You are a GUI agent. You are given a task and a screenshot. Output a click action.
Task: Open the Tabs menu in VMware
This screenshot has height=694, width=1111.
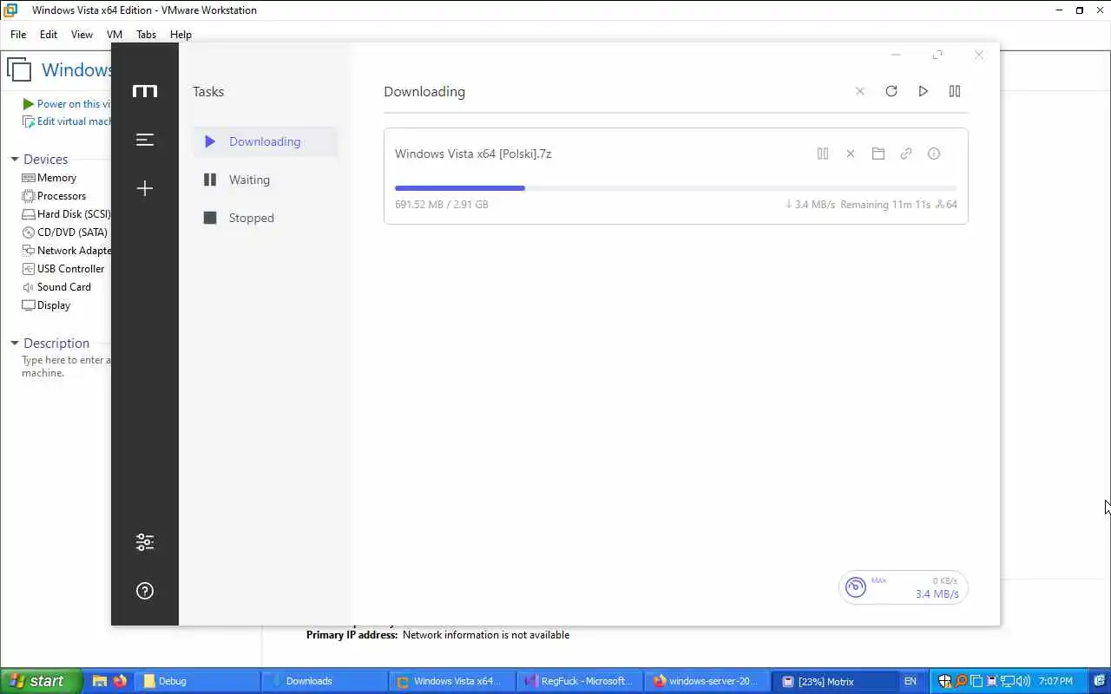tap(146, 35)
